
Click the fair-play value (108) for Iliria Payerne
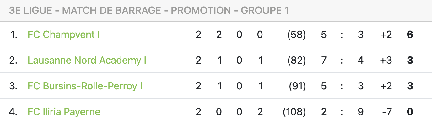click(x=294, y=112)
